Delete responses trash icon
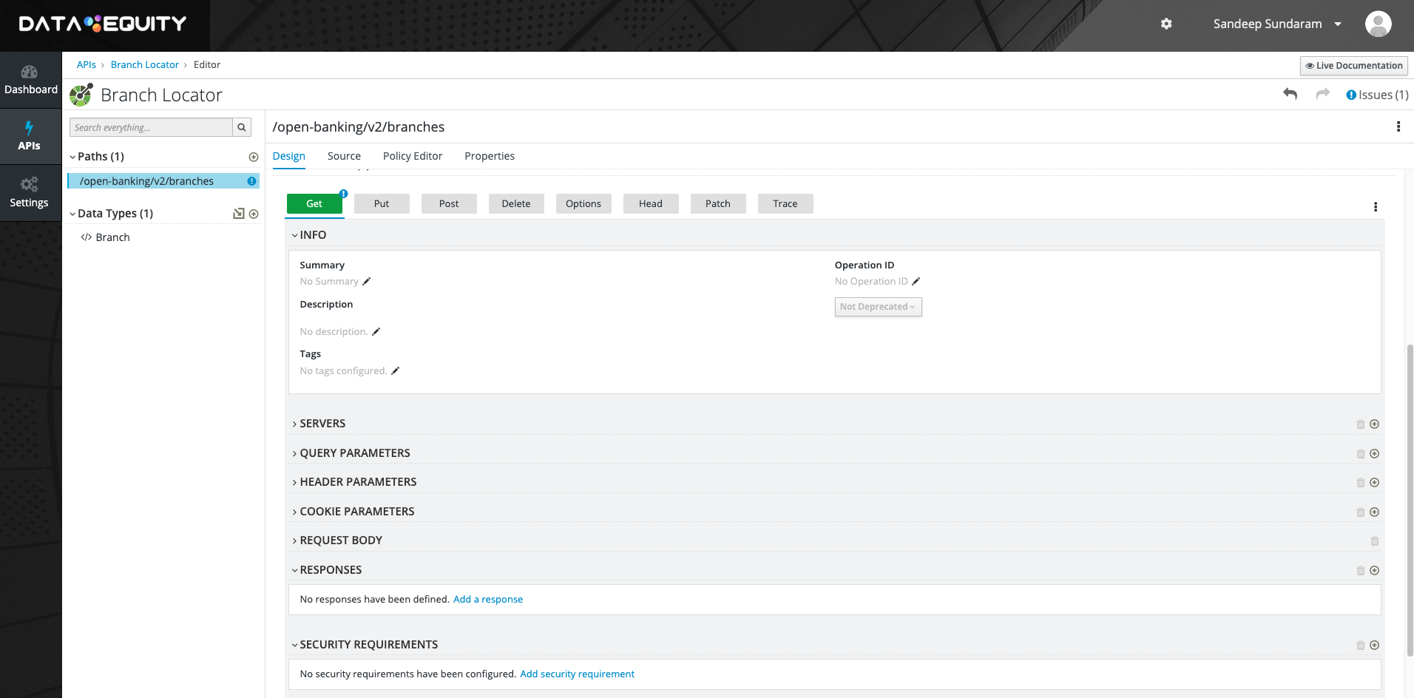 (x=1360, y=570)
